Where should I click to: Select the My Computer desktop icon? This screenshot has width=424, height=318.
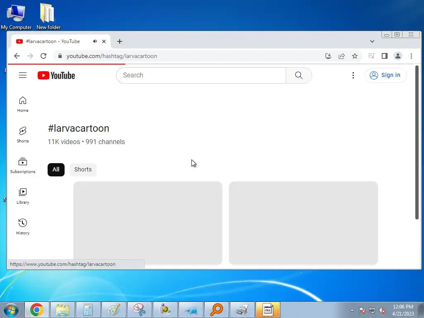pos(16,17)
